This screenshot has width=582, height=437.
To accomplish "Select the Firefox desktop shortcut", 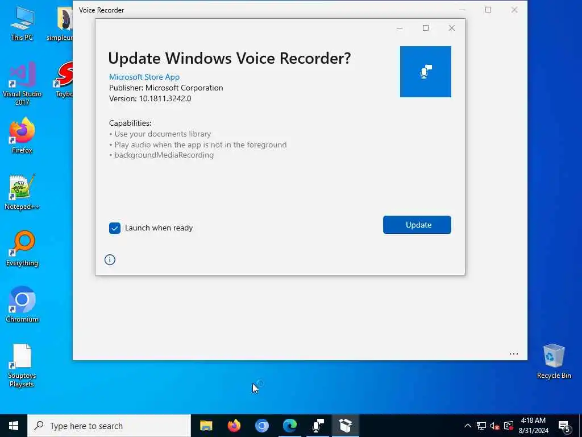I will [22, 135].
